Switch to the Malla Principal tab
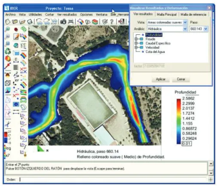This screenshot has height=186, width=217. 167,14
